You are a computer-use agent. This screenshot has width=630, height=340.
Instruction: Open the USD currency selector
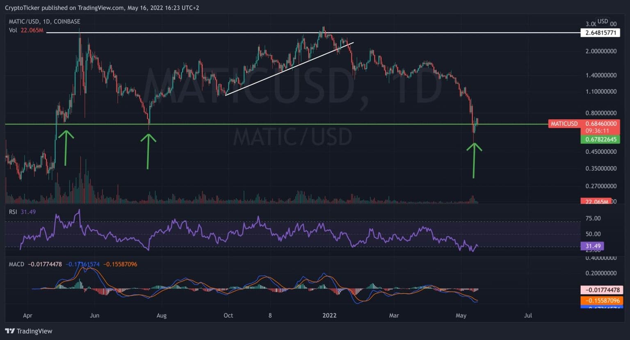click(603, 21)
